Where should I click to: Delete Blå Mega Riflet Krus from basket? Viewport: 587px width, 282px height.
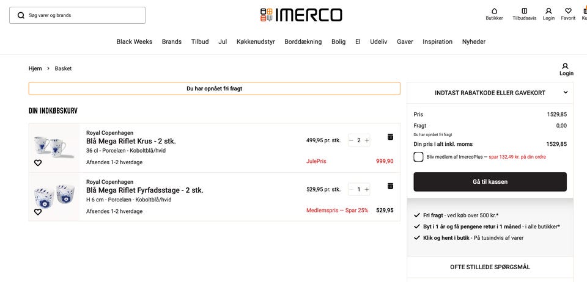pos(390,137)
